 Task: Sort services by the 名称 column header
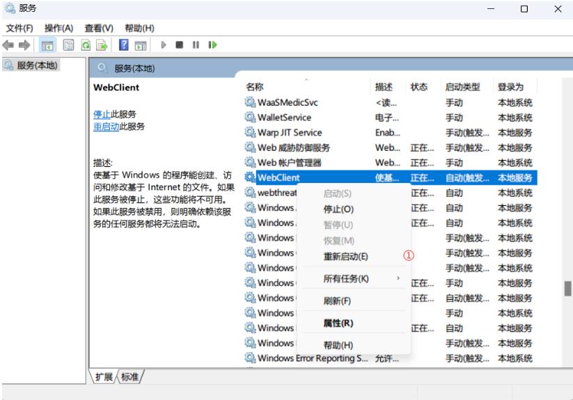[x=255, y=87]
